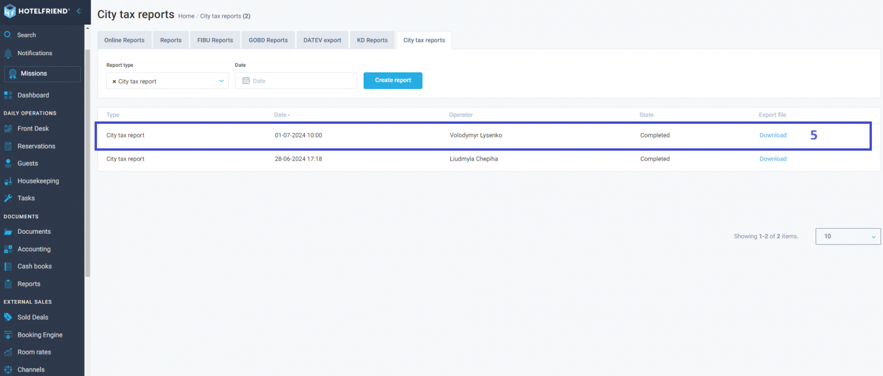Go to Home breadcrumb link

click(186, 16)
